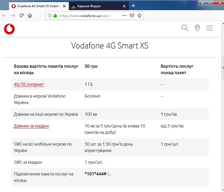Screen dimensions: 224x192
Task: Minimize the browser window
Action: tap(203, 3)
